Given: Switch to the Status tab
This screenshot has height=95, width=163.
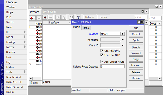Looking at the screenshot, I should [x=86, y=28].
